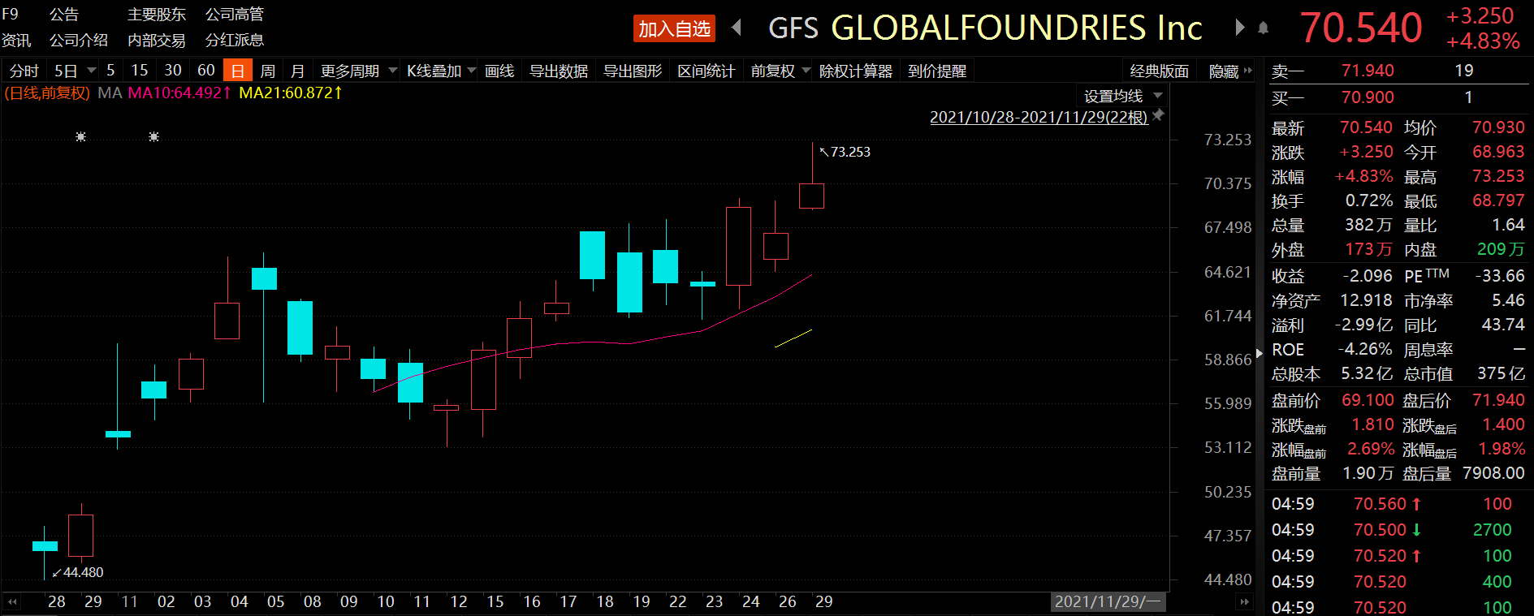Click the chart scroll-right arrow beside 2021/11/29 date box
The height and width of the screenshot is (616, 1534).
pyautogui.click(x=1243, y=601)
